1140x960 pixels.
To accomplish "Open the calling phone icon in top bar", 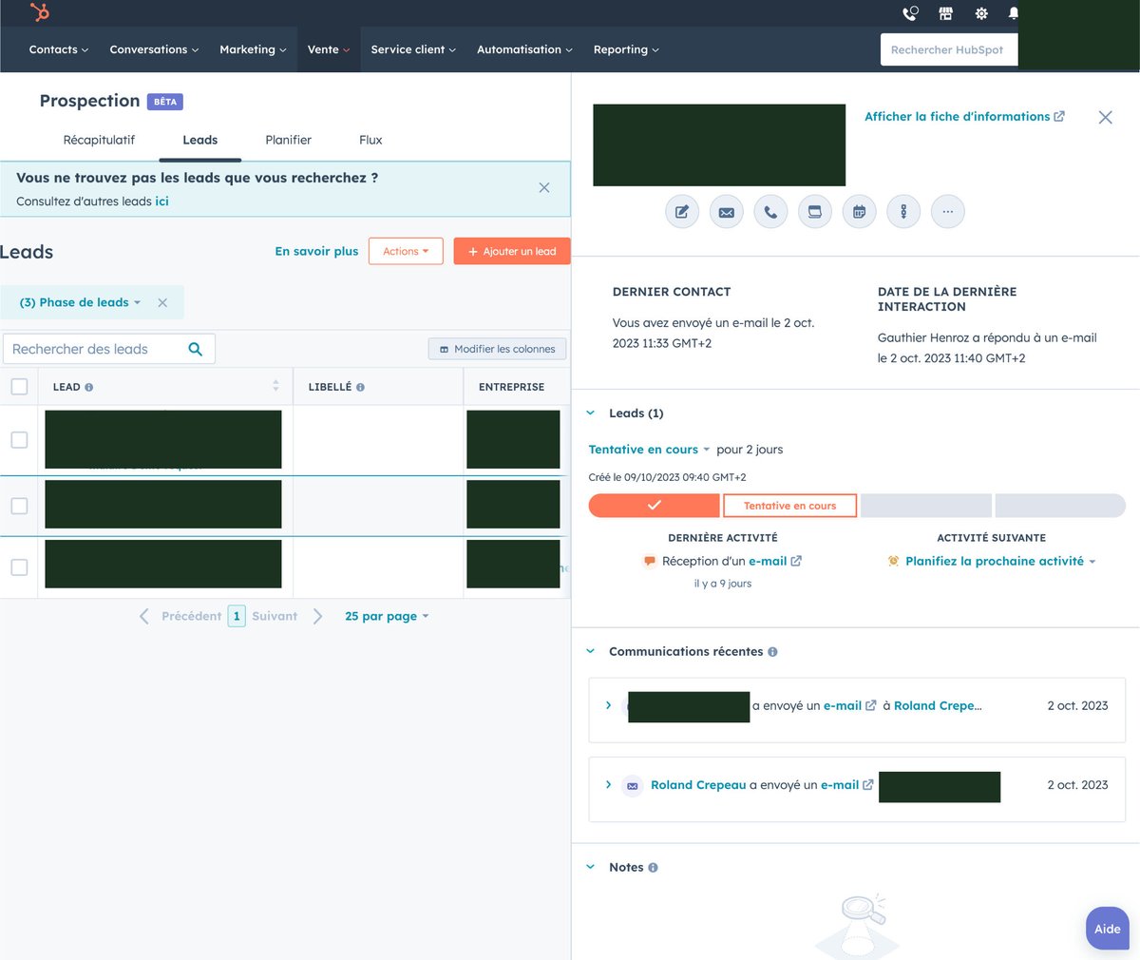I will pos(910,13).
